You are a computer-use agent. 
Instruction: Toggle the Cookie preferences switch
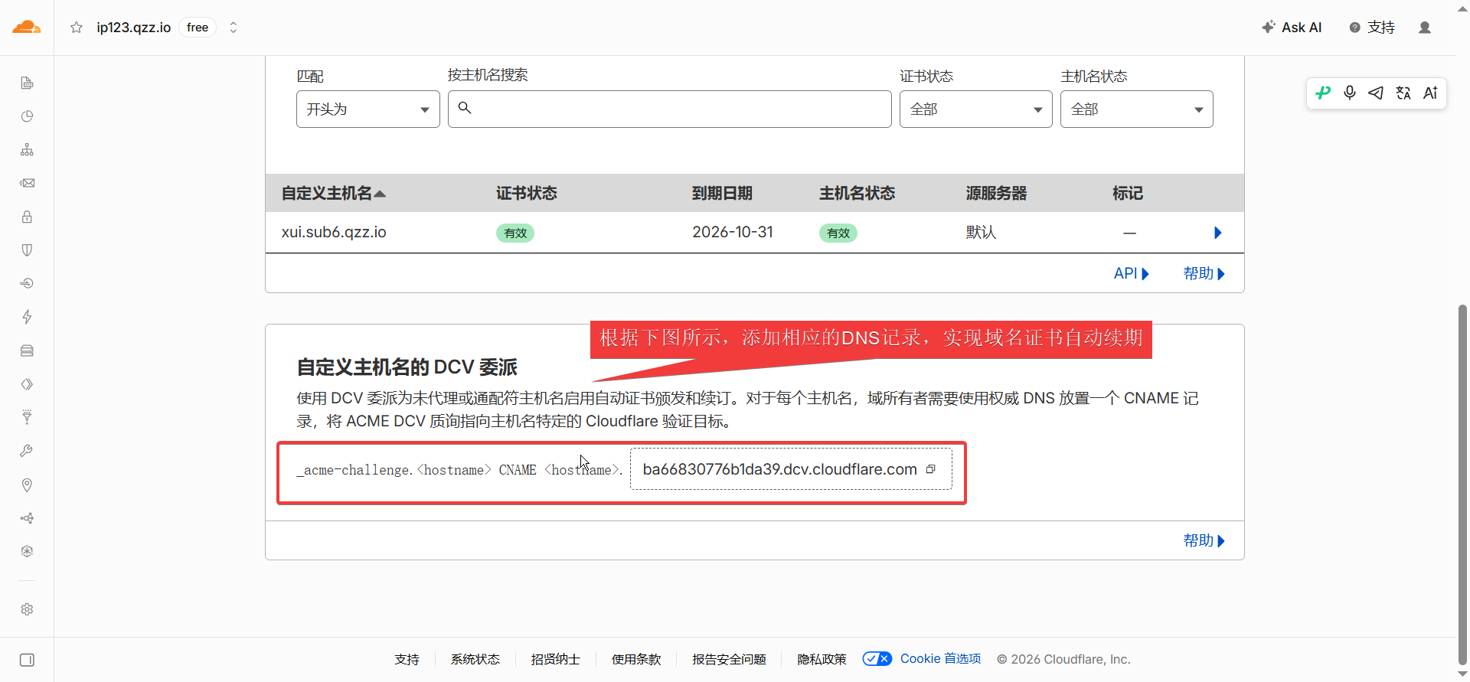tap(877, 659)
